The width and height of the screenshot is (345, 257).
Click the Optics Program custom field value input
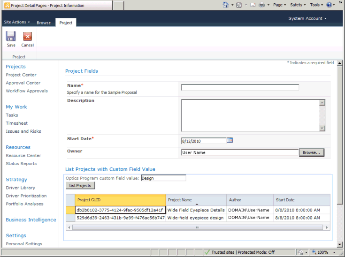(163, 178)
